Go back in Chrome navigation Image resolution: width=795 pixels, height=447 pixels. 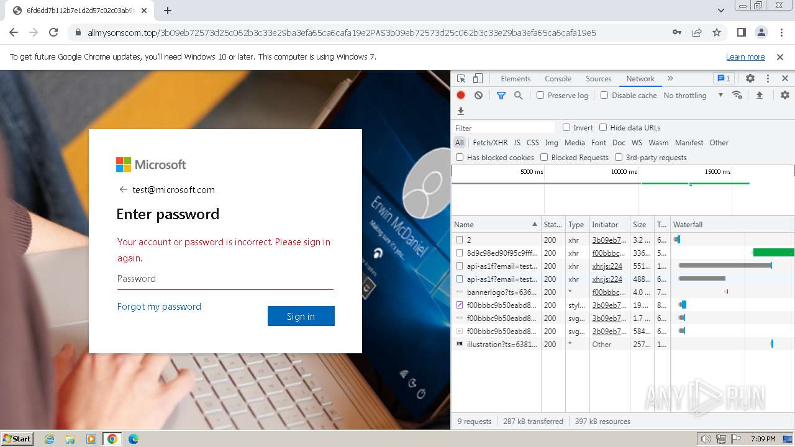click(x=14, y=32)
